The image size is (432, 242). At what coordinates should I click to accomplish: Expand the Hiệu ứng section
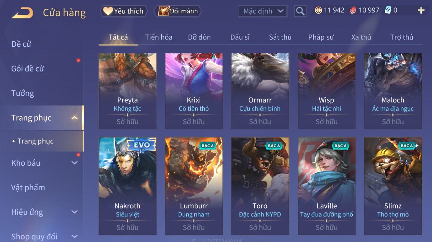tap(75, 212)
